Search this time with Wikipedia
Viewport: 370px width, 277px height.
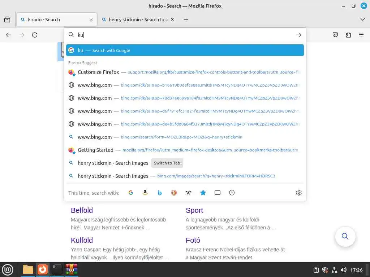coord(188,193)
